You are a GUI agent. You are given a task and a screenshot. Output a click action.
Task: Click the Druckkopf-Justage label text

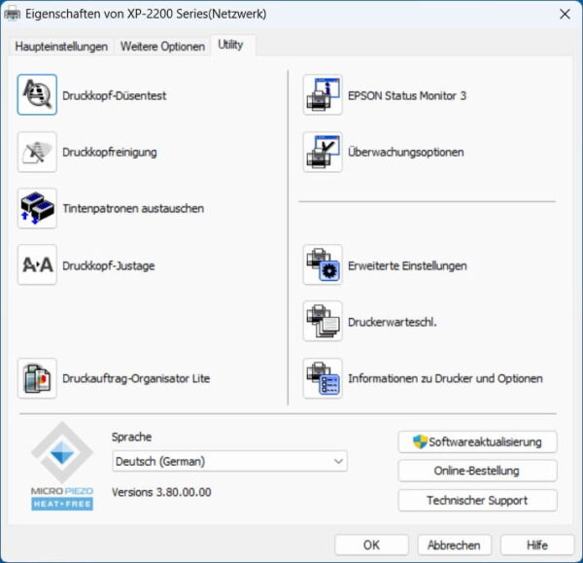coord(109,265)
